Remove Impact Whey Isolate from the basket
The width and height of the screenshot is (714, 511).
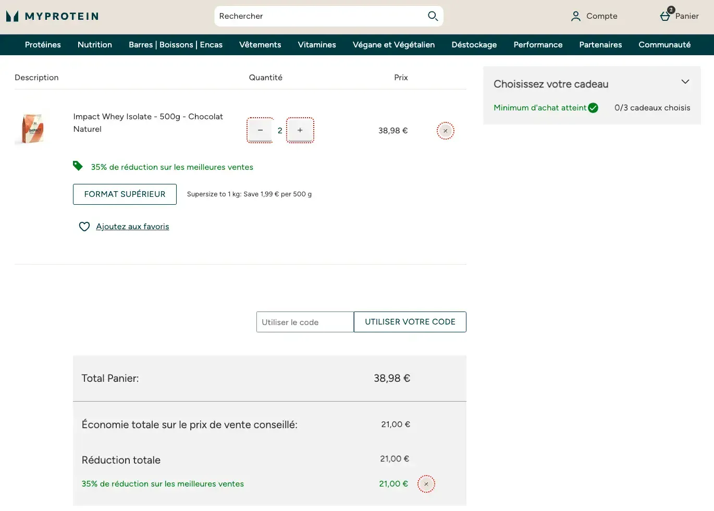(x=446, y=131)
